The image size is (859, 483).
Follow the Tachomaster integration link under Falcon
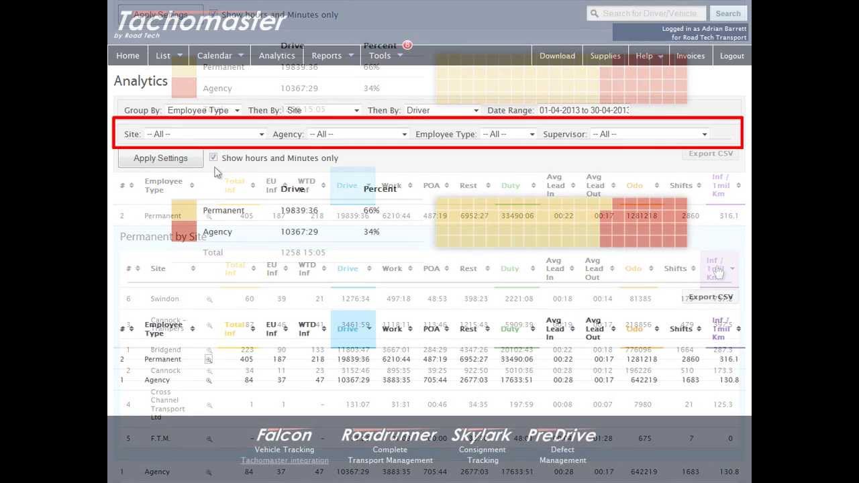pyautogui.click(x=285, y=460)
